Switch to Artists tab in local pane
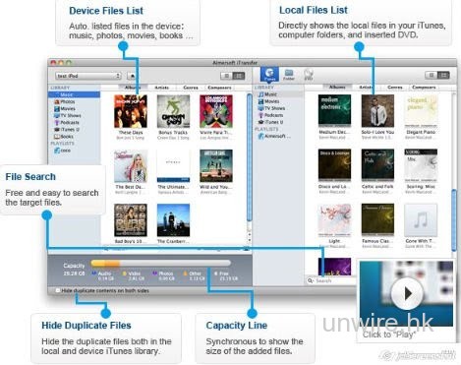 pos(366,88)
